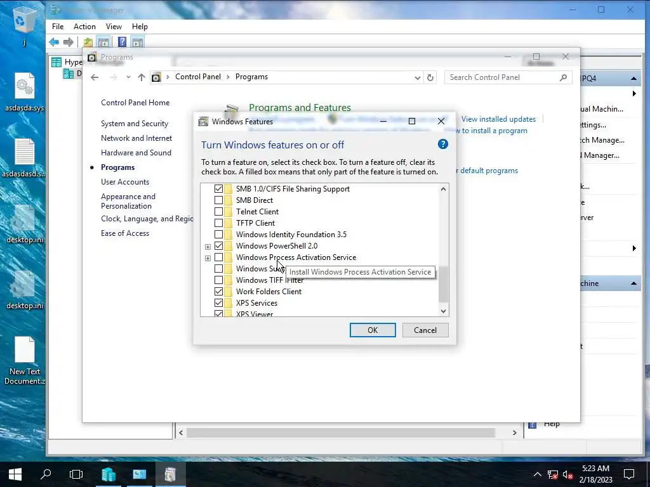Collapse the top Actions pane section header
This screenshot has width=650, height=487.
coord(633,78)
